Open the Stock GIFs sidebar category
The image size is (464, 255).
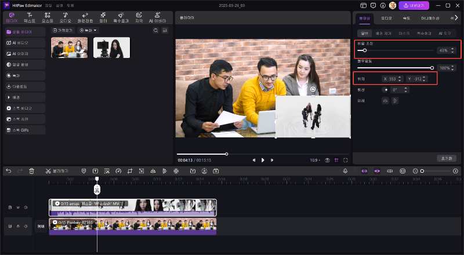(25, 130)
